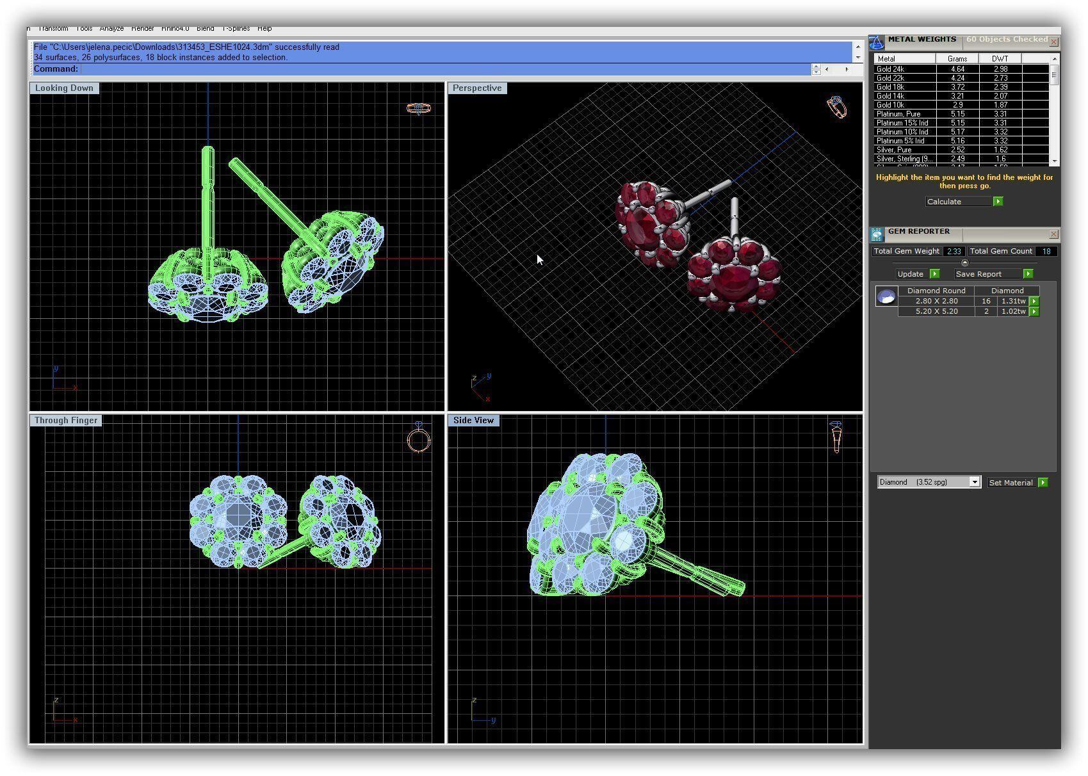Image resolution: width=1088 pixels, height=776 pixels.
Task: Click green arrow on the 2.80 X 2.80 row
Action: [1034, 301]
